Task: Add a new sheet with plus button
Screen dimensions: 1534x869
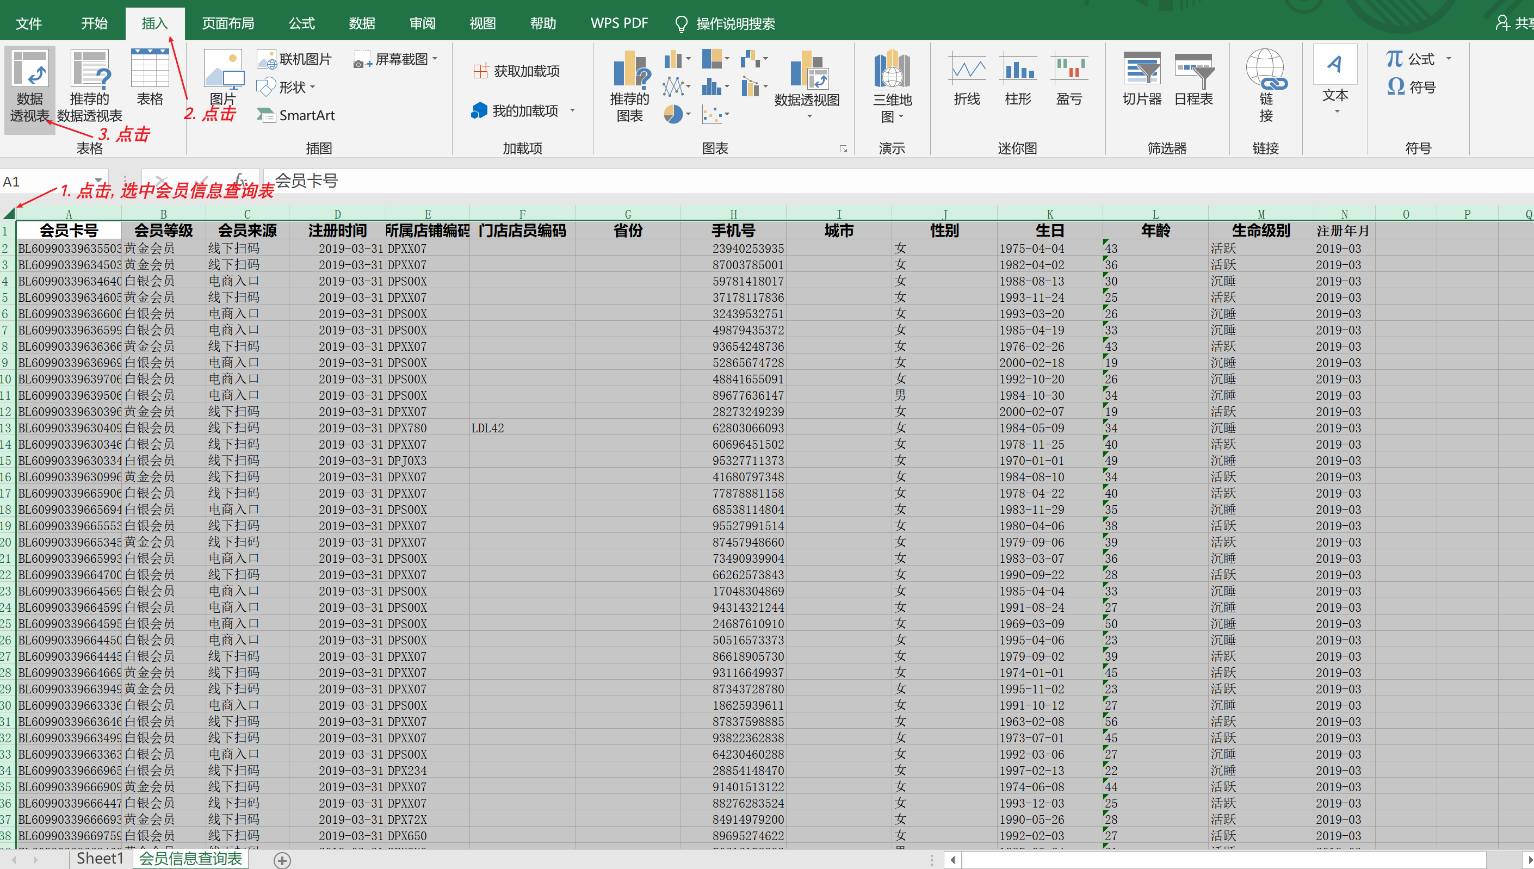Action: pos(282,860)
